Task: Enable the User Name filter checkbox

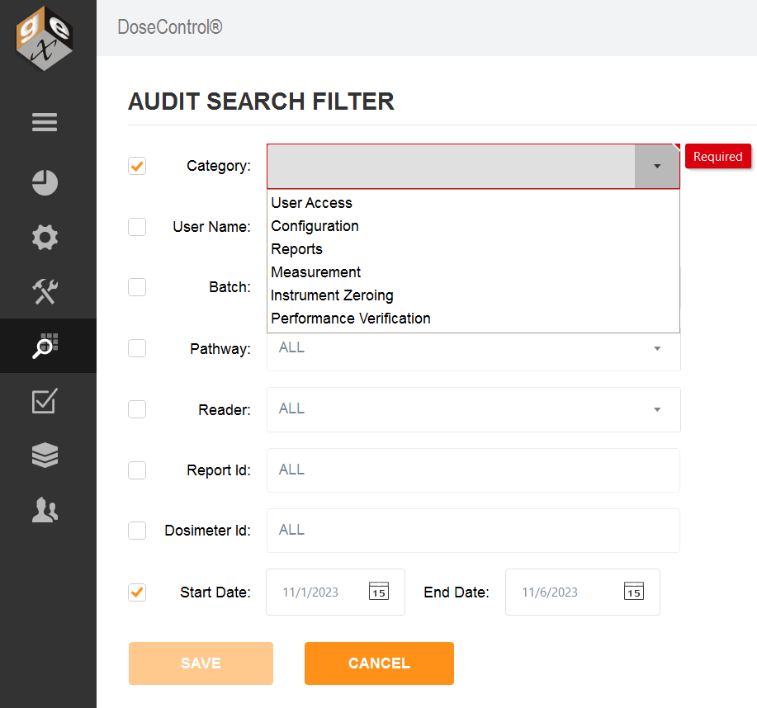Action: [x=137, y=227]
